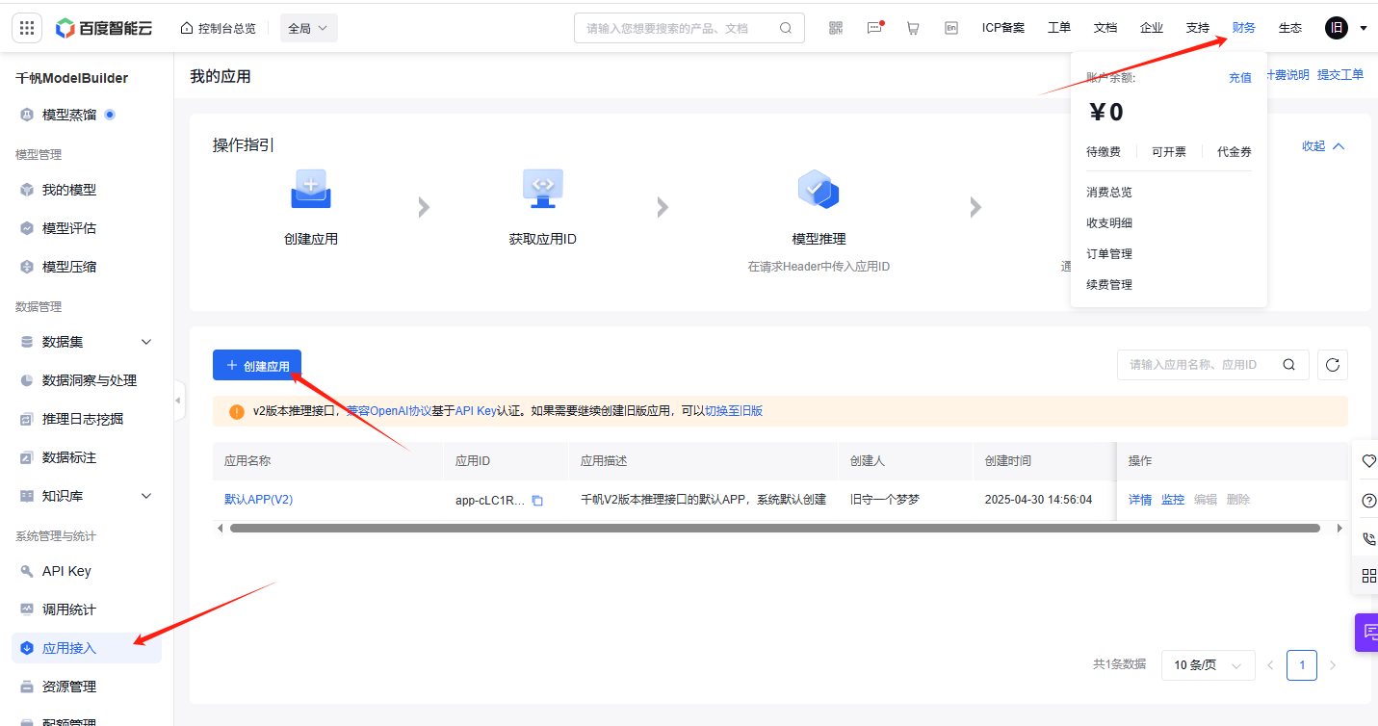Screen dimensions: 1378x726
Task: Focus the application name search field
Action: click(x=1213, y=365)
